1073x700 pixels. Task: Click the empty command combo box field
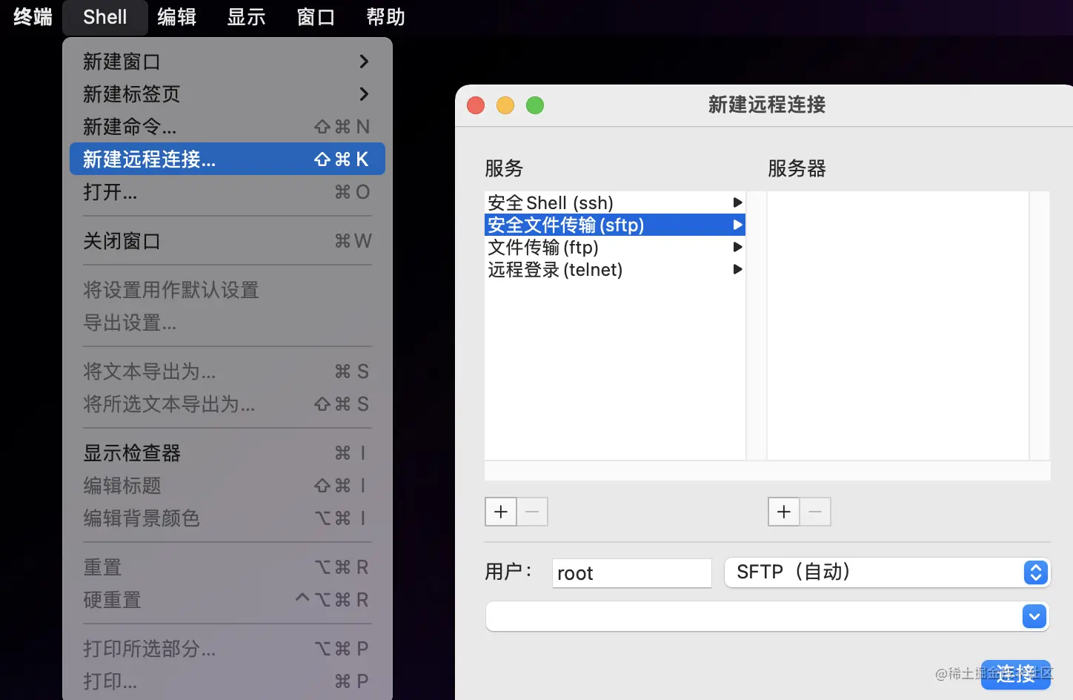coord(754,616)
